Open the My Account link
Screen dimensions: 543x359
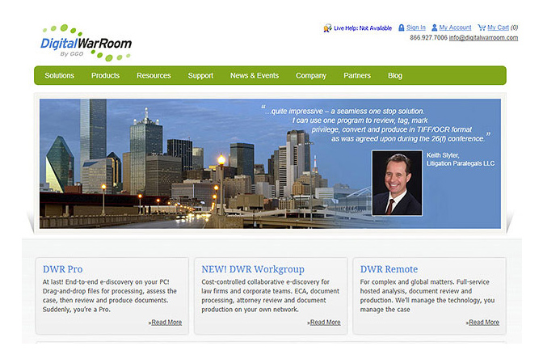(455, 27)
